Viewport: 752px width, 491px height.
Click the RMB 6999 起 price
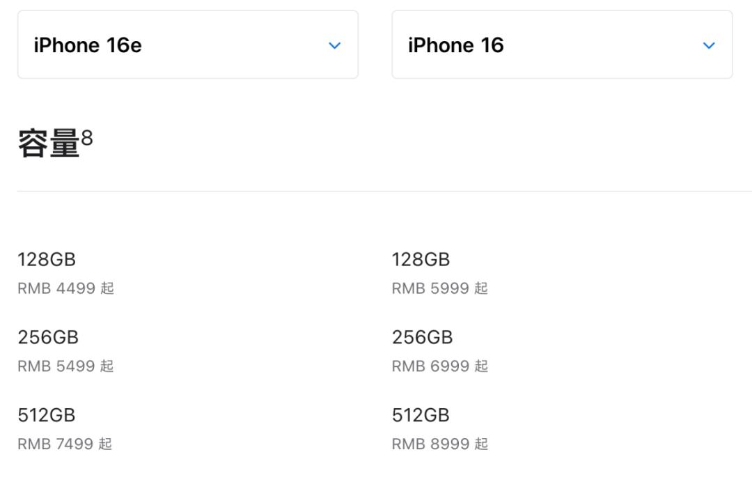pos(439,366)
